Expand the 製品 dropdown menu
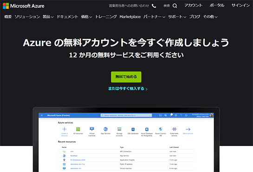 pos(48,17)
